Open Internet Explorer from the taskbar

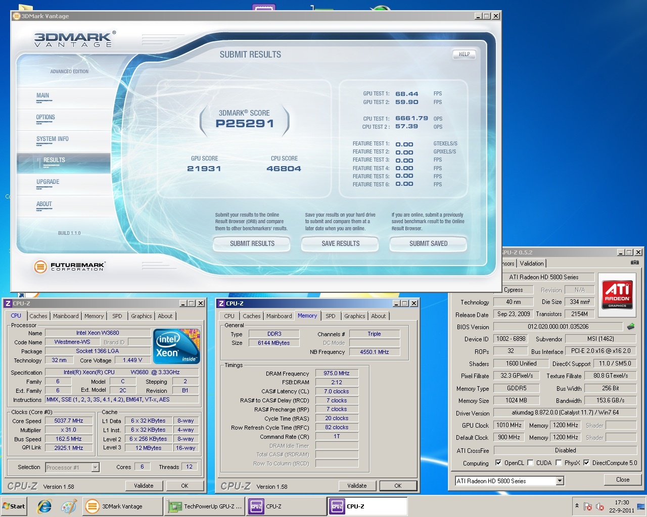(x=44, y=506)
